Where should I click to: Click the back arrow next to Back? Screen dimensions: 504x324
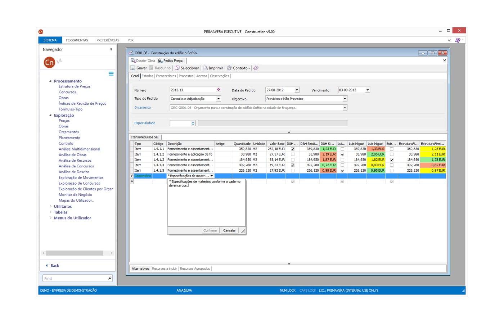pos(46,266)
